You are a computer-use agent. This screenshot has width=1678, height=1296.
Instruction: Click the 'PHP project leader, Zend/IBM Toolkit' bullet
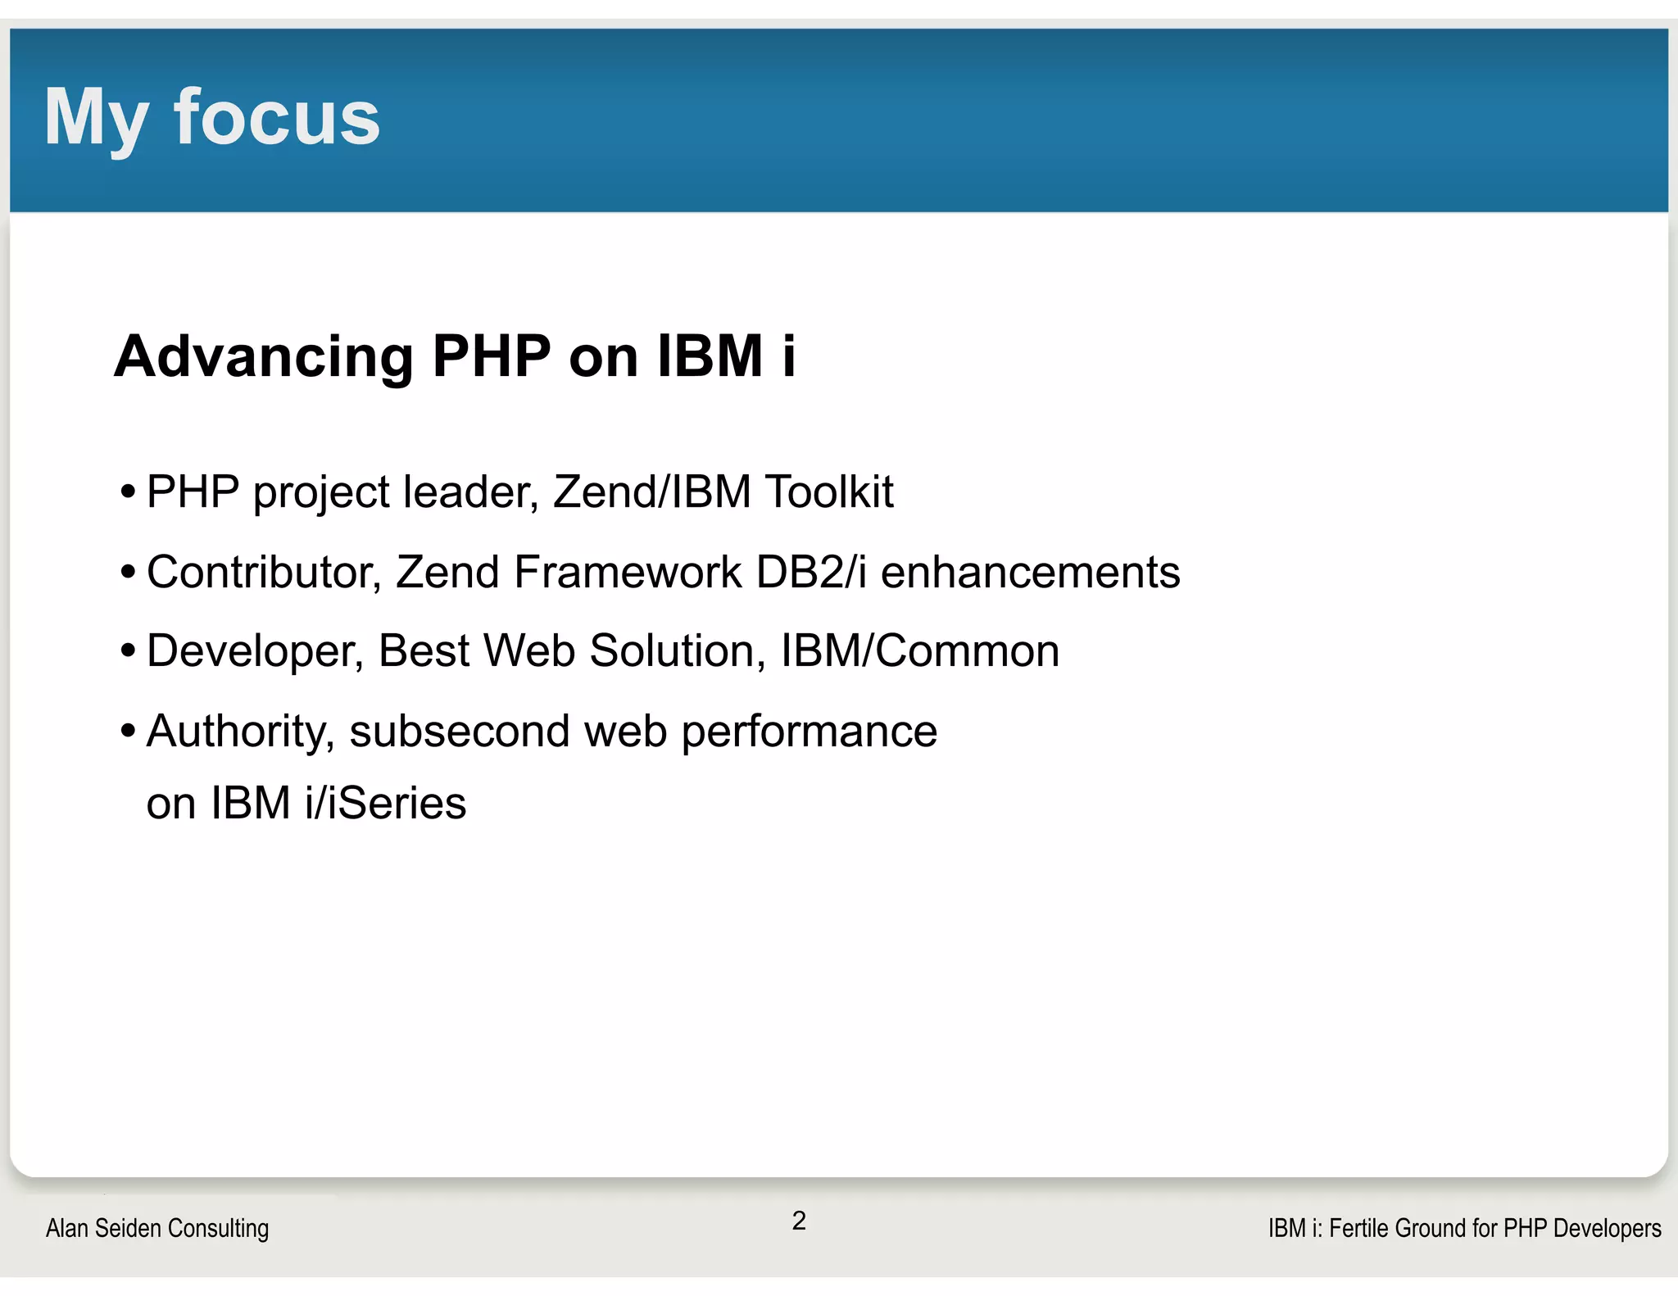[519, 492]
